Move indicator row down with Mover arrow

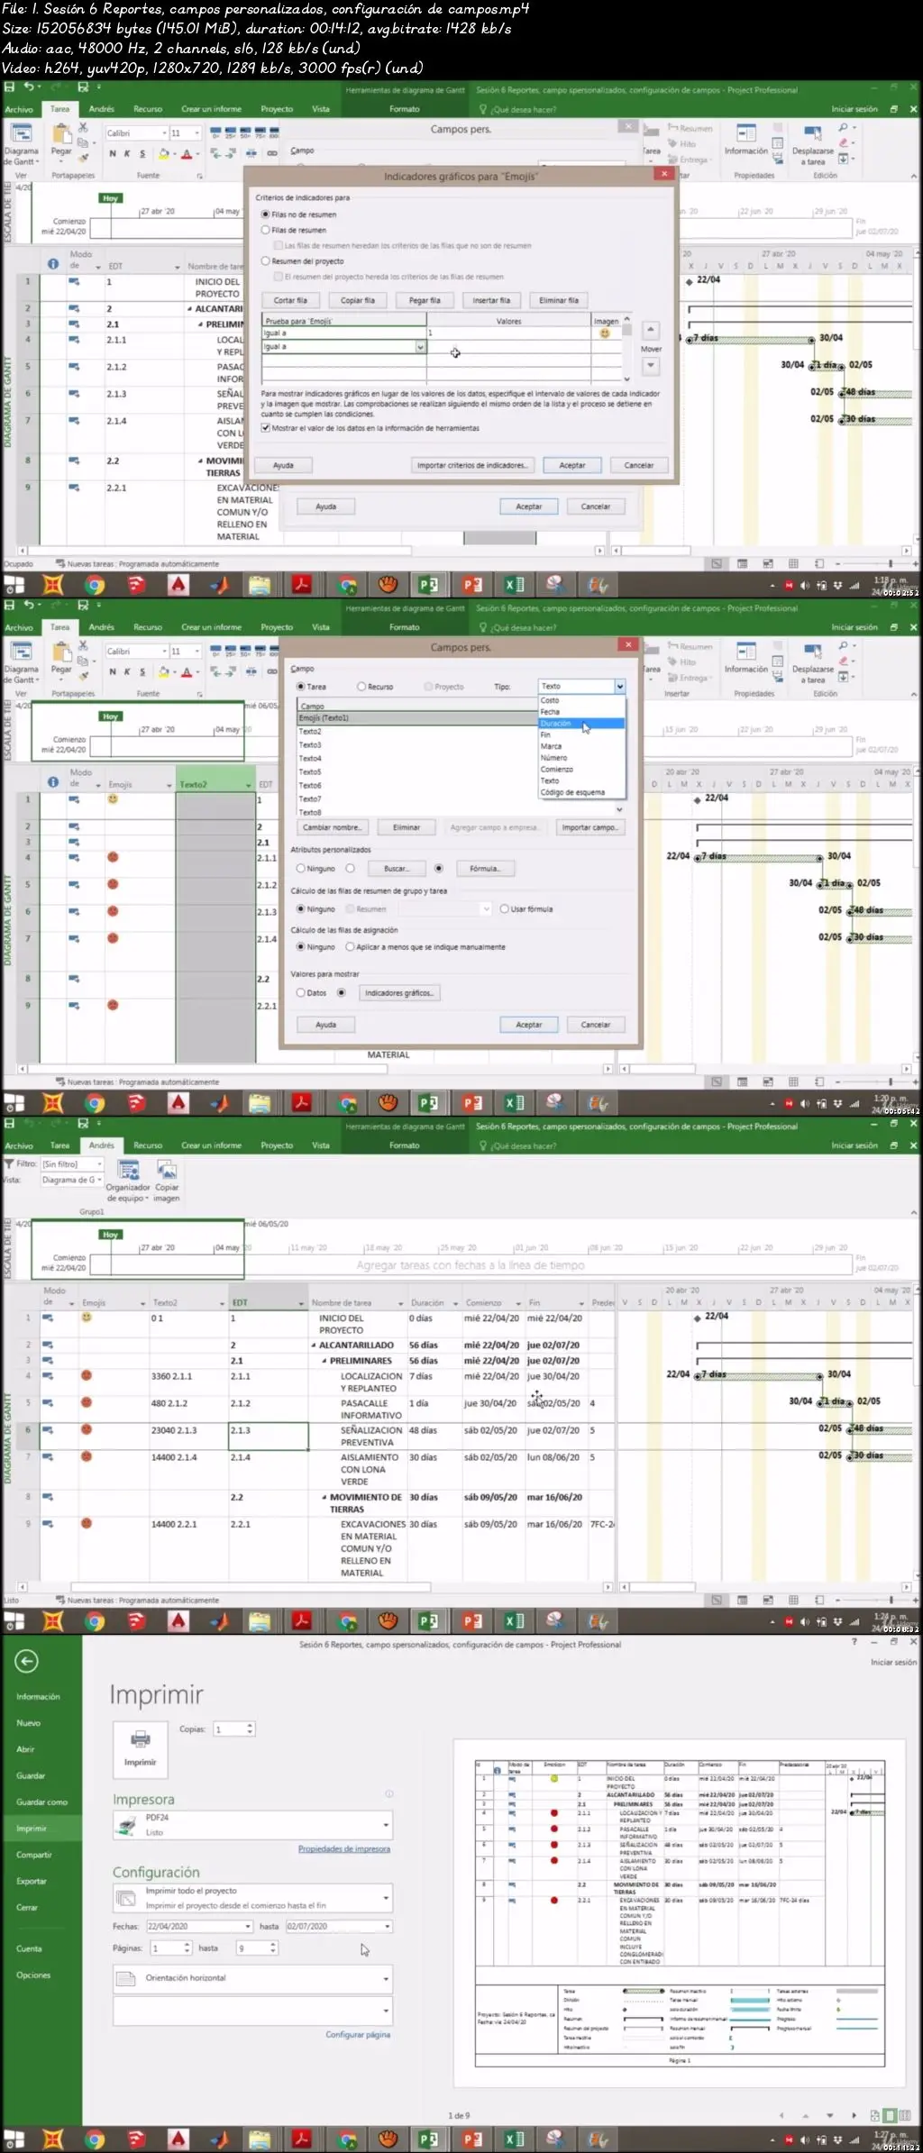click(651, 366)
